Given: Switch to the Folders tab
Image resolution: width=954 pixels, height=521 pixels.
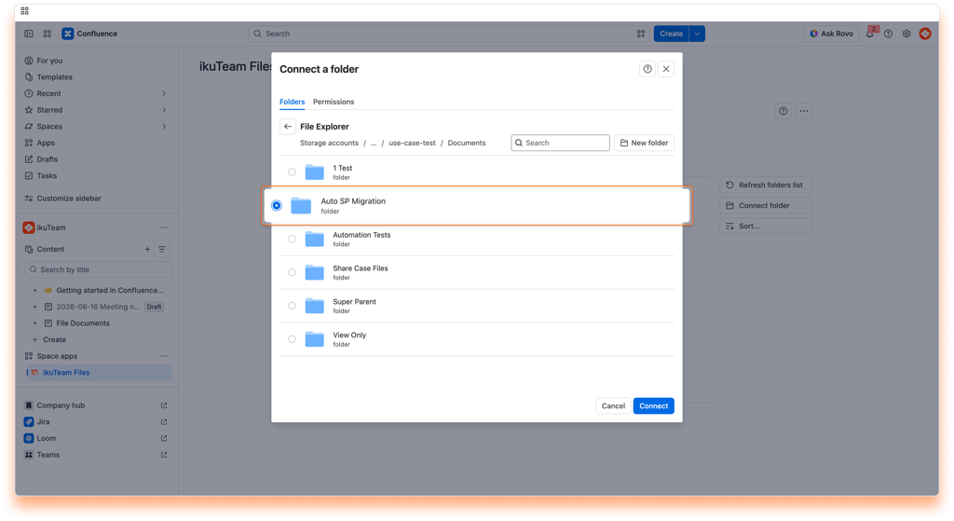Looking at the screenshot, I should [292, 102].
